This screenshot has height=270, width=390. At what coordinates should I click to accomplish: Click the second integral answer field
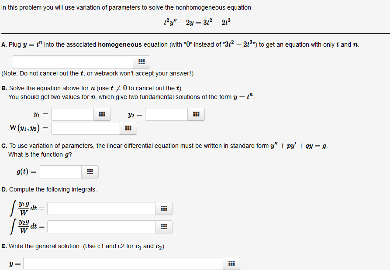coord(100,226)
